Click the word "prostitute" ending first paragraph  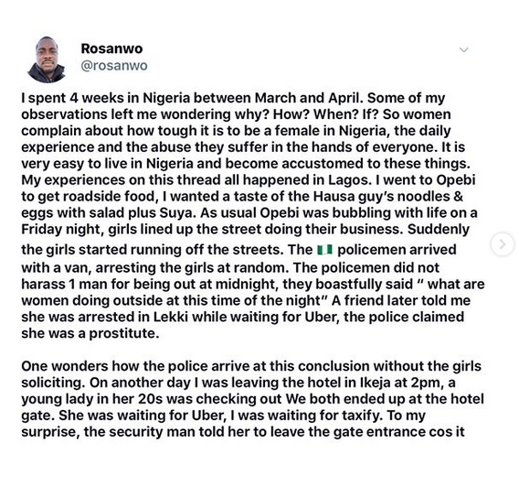(123, 333)
